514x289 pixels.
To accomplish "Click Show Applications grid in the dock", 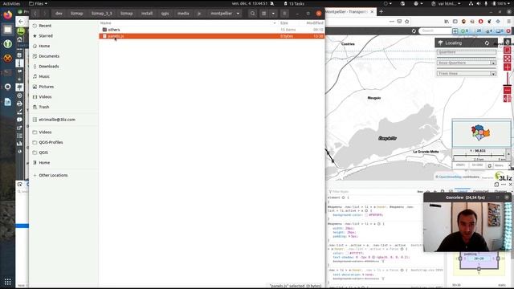I will (7, 282).
